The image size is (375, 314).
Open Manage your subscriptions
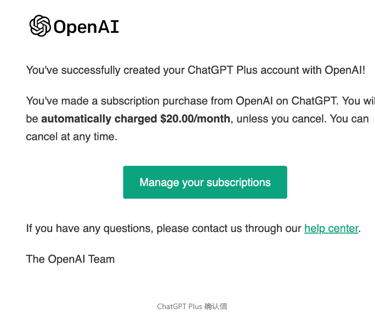coord(205,182)
